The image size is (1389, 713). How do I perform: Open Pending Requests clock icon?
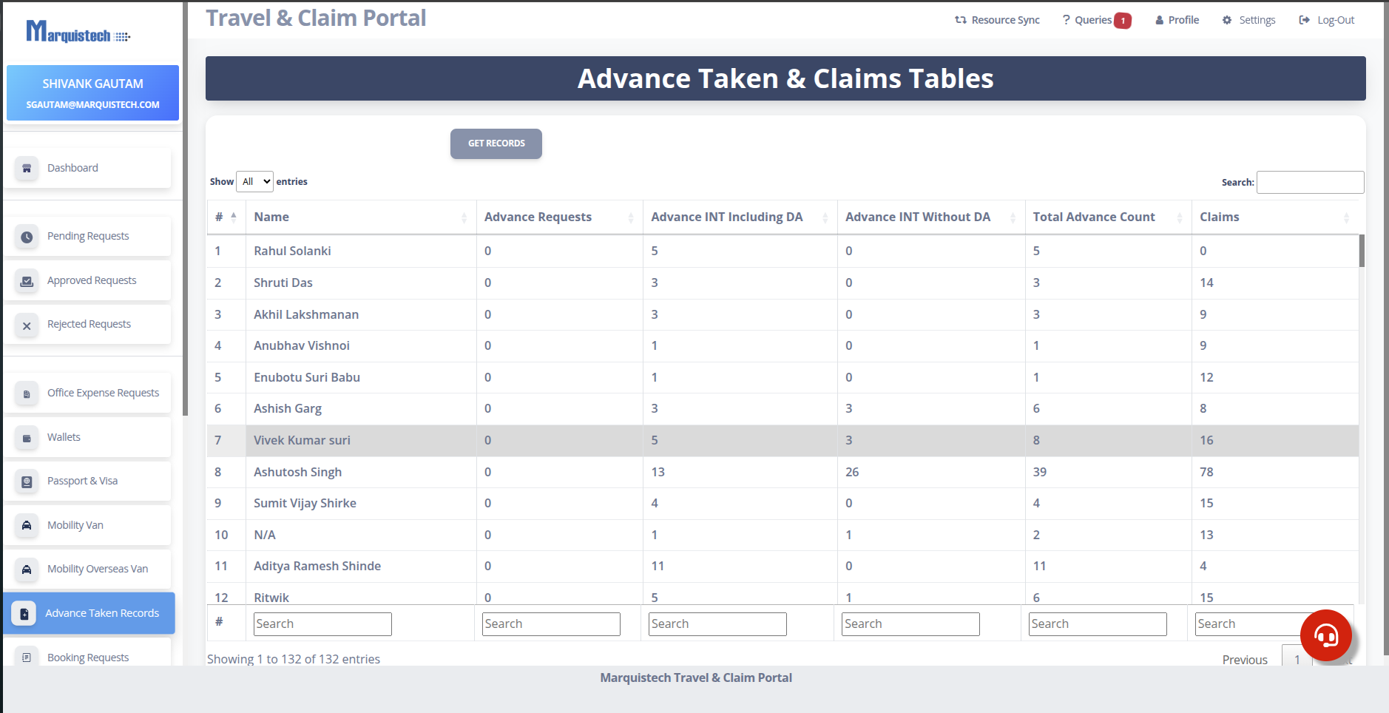point(27,237)
